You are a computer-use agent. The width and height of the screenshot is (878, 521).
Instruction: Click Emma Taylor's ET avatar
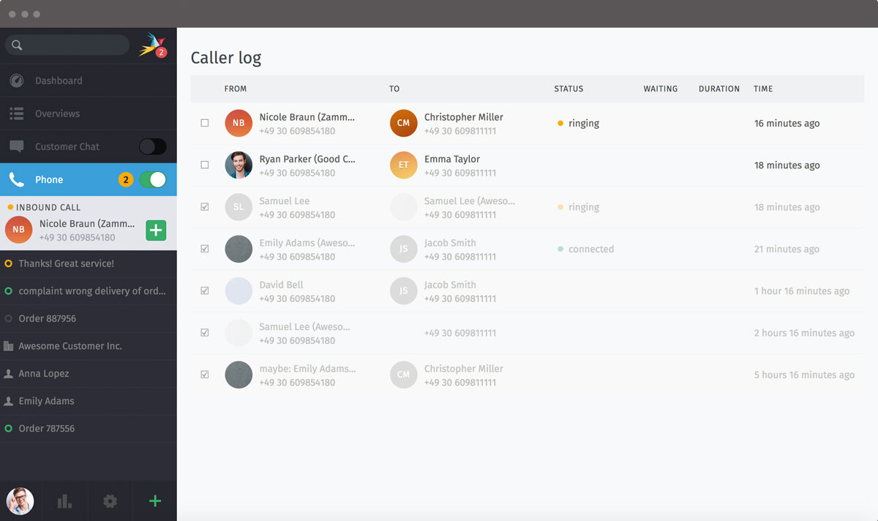click(403, 165)
